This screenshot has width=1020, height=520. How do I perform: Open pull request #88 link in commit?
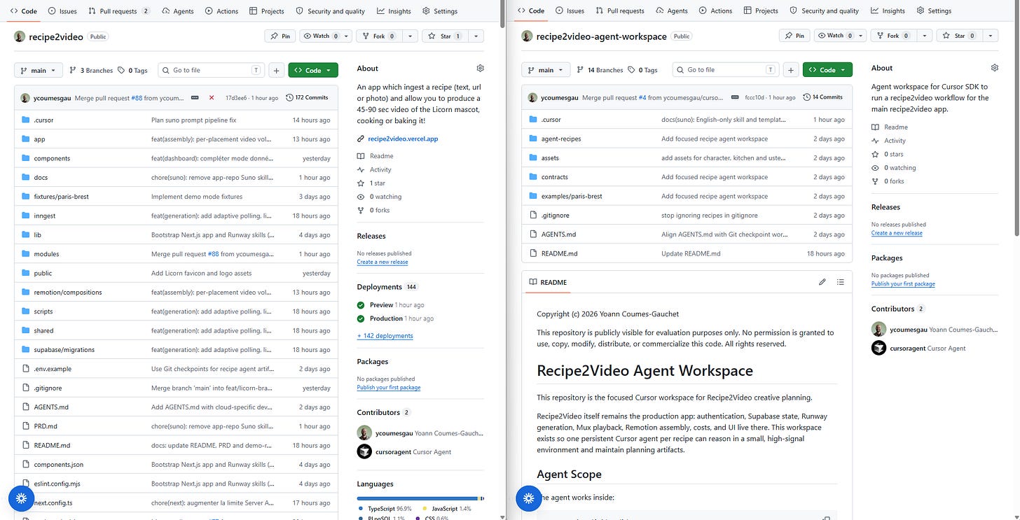138,98
